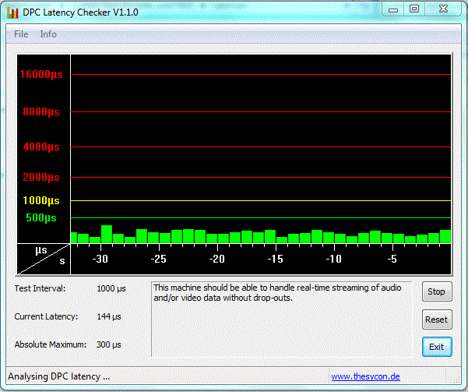Screen dimensions: 468x392
Task: Click the -15 mark on the time axis
Action: pos(275,259)
